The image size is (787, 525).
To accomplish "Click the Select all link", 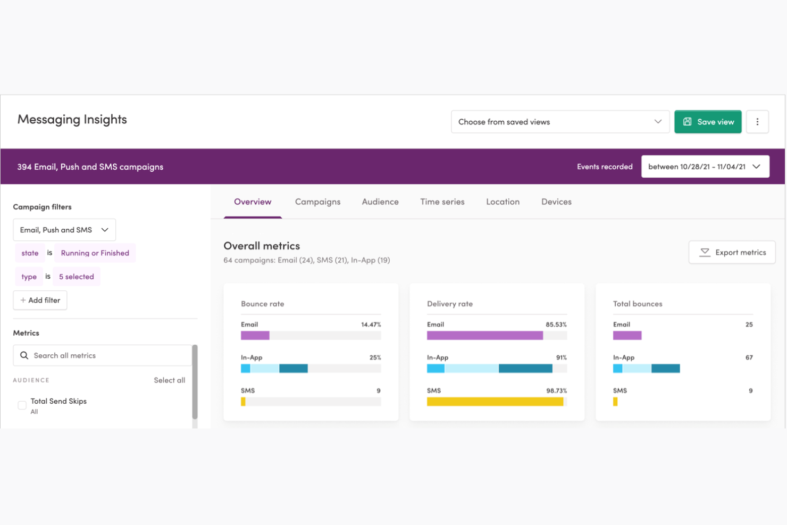I will click(x=170, y=380).
